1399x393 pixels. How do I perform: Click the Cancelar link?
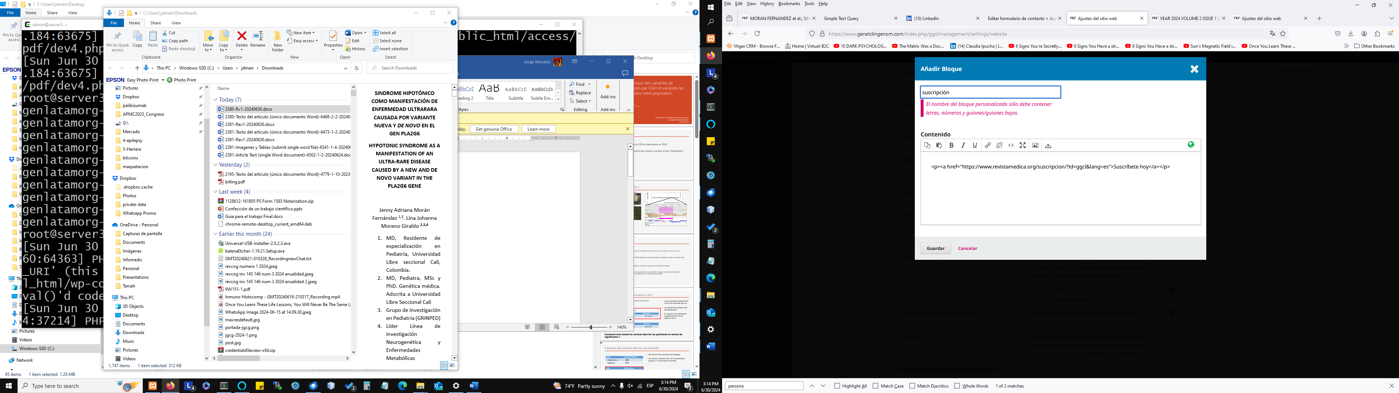(967, 249)
